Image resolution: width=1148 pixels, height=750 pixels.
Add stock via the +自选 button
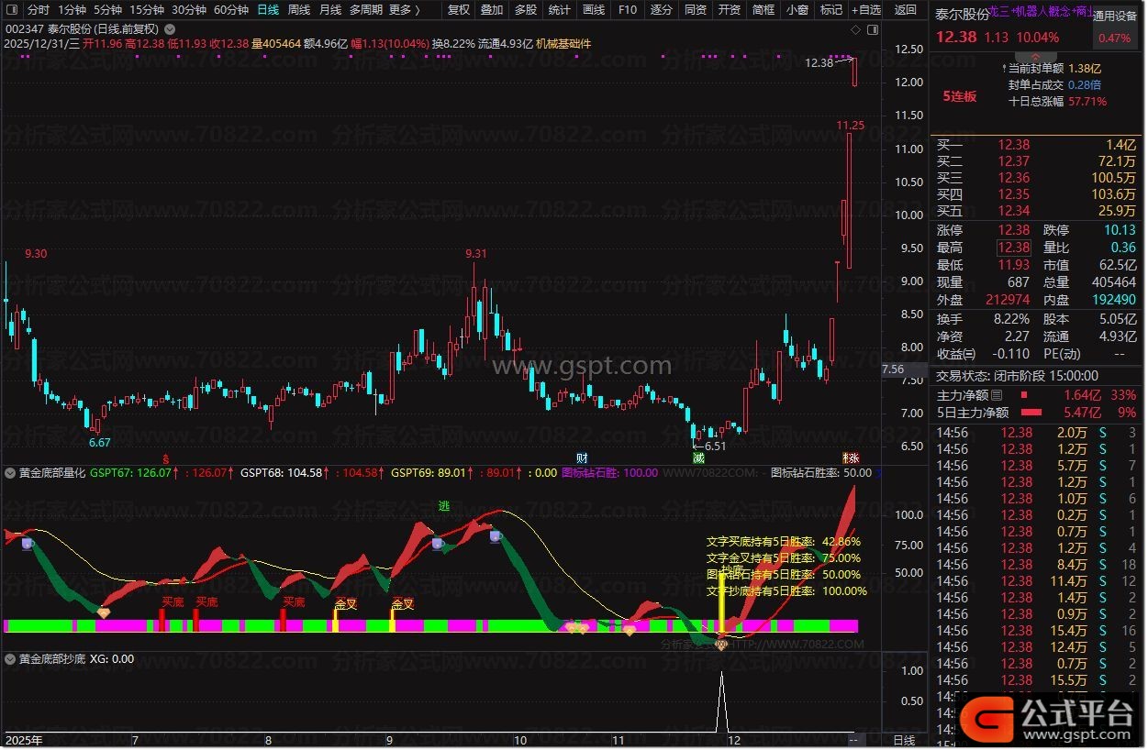[865, 10]
